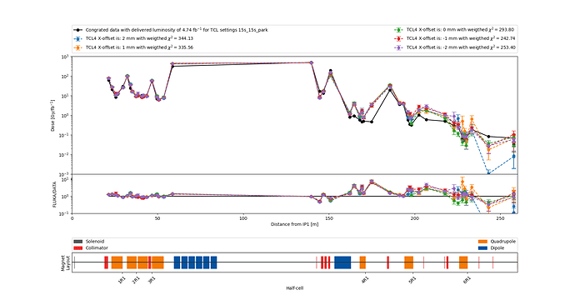This screenshot has width=575, height=305.
Task: Click the blue dashed marker for 2 mm legend
Action: 78,38
